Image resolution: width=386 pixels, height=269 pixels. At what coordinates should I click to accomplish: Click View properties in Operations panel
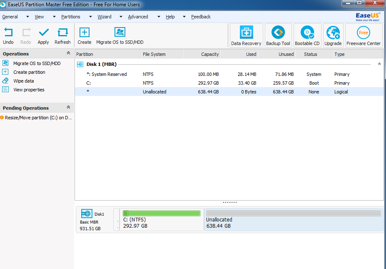pyautogui.click(x=29, y=90)
